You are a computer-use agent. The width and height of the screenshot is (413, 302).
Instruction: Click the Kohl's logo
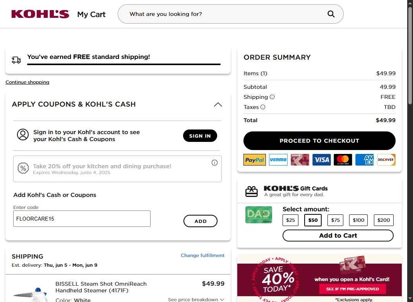[40, 14]
